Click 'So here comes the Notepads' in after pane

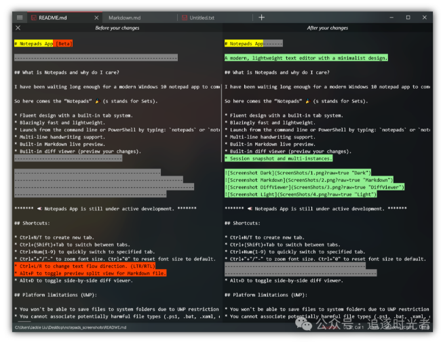pyautogui.click(x=296, y=101)
